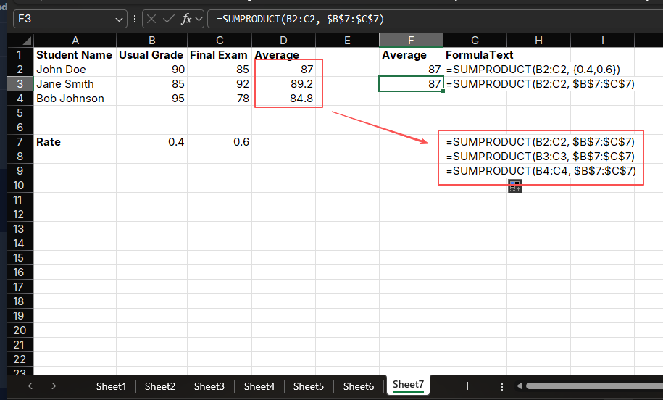The width and height of the screenshot is (663, 400).
Task: Click cell Usual Grade header
Action: 151,55
